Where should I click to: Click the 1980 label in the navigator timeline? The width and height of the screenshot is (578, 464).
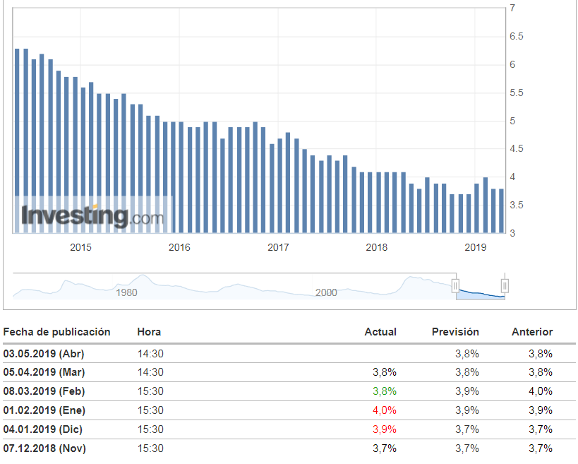click(x=126, y=292)
